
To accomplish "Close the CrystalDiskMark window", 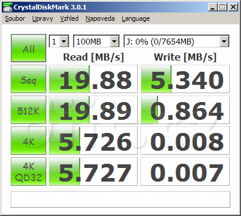I will (x=233, y=7).
